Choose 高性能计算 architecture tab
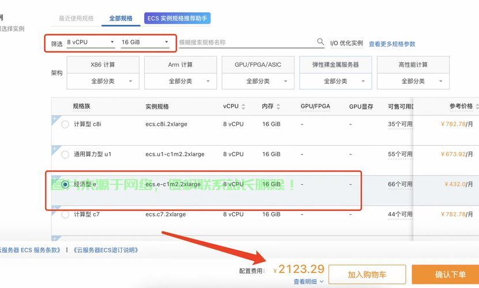Screen dimensions: 479x288 (x=413, y=65)
